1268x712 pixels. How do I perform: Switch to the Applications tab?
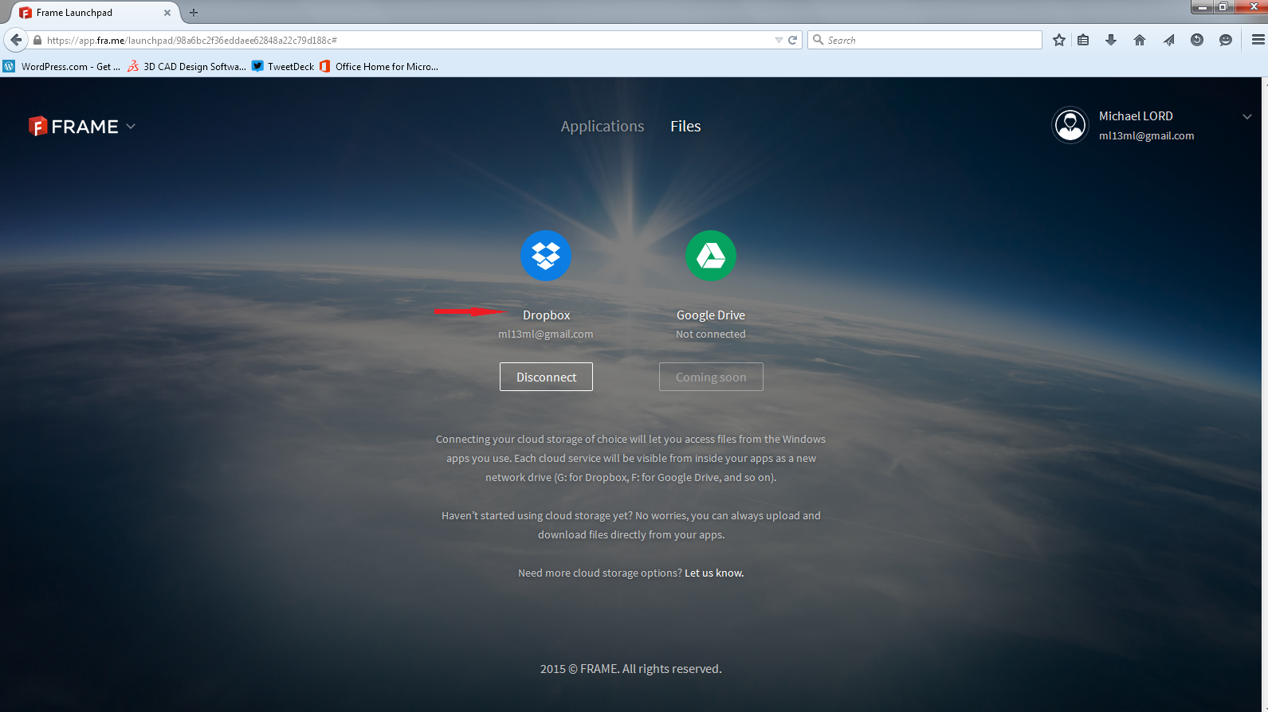(602, 127)
